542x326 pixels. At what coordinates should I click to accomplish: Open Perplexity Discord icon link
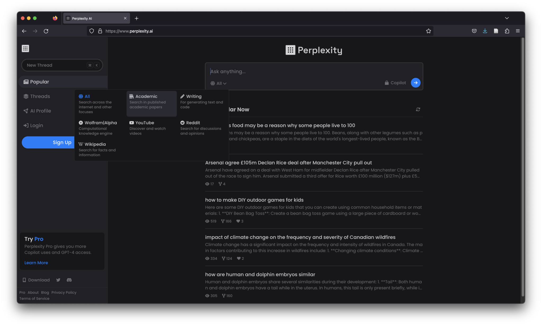pyautogui.click(x=69, y=280)
